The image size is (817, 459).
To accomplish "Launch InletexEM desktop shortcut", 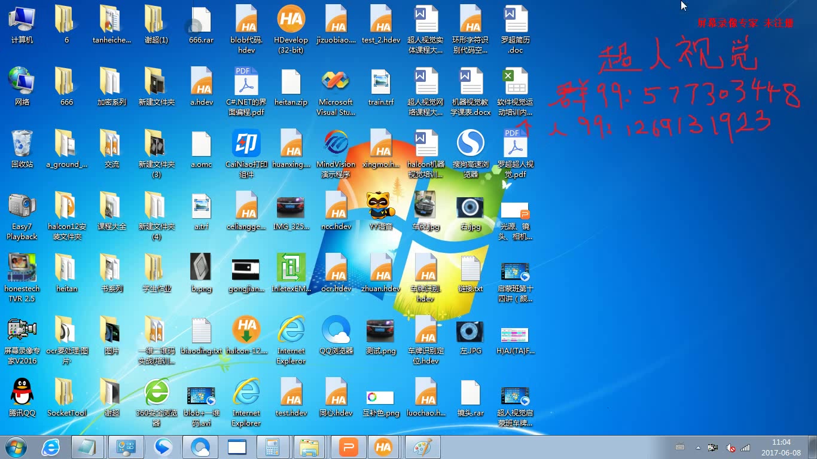I will [x=291, y=273].
